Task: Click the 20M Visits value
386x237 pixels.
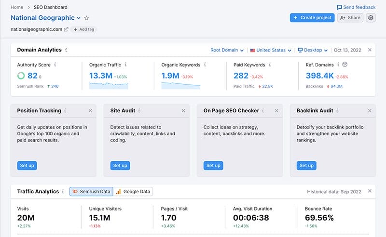Action: 26,218
